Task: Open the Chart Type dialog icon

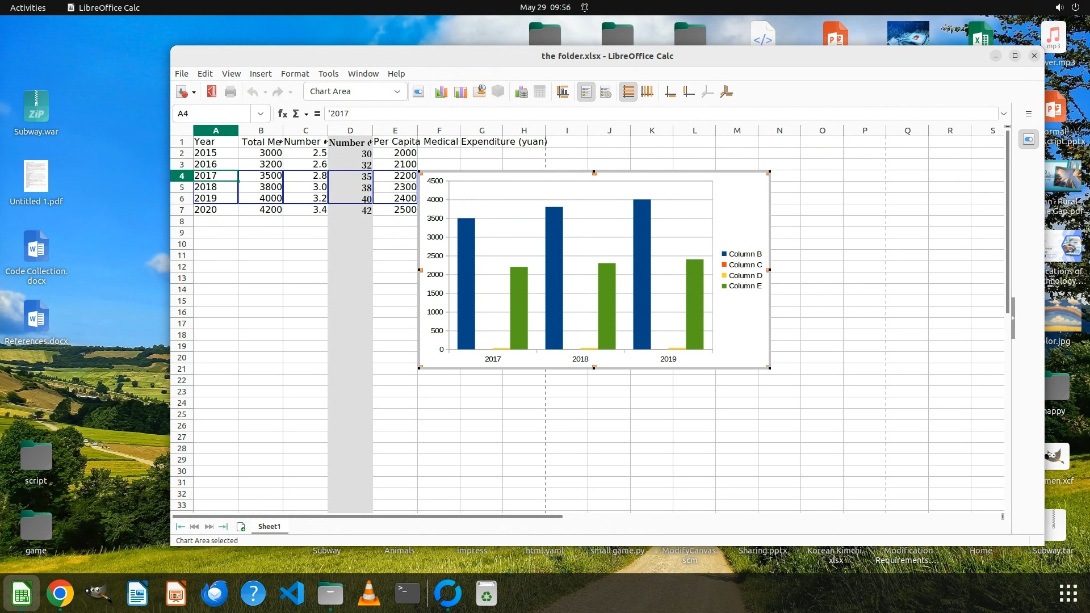Action: pos(441,92)
